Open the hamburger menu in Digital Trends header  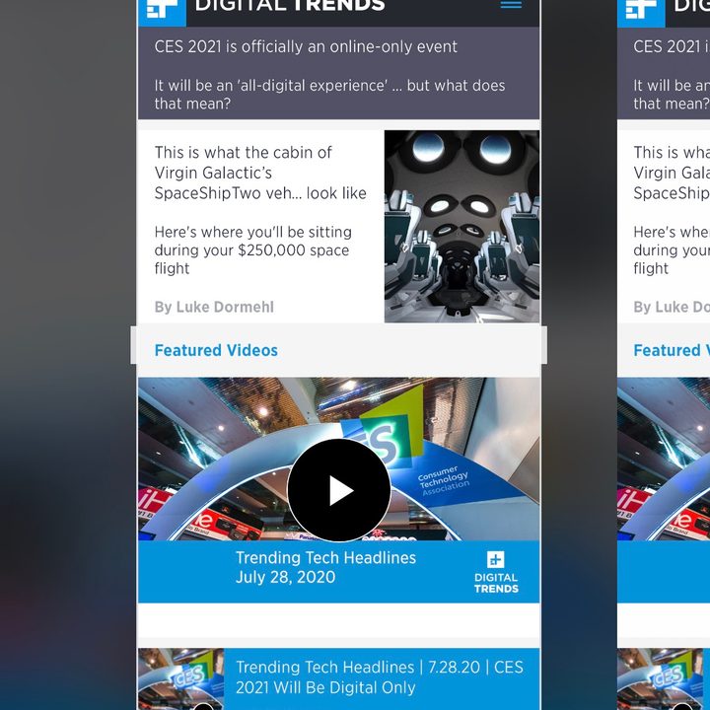511,5
